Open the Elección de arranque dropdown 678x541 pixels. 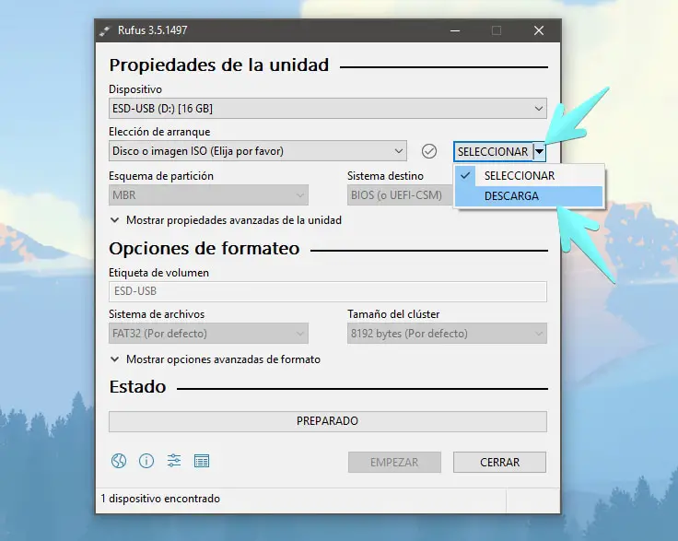coord(258,151)
